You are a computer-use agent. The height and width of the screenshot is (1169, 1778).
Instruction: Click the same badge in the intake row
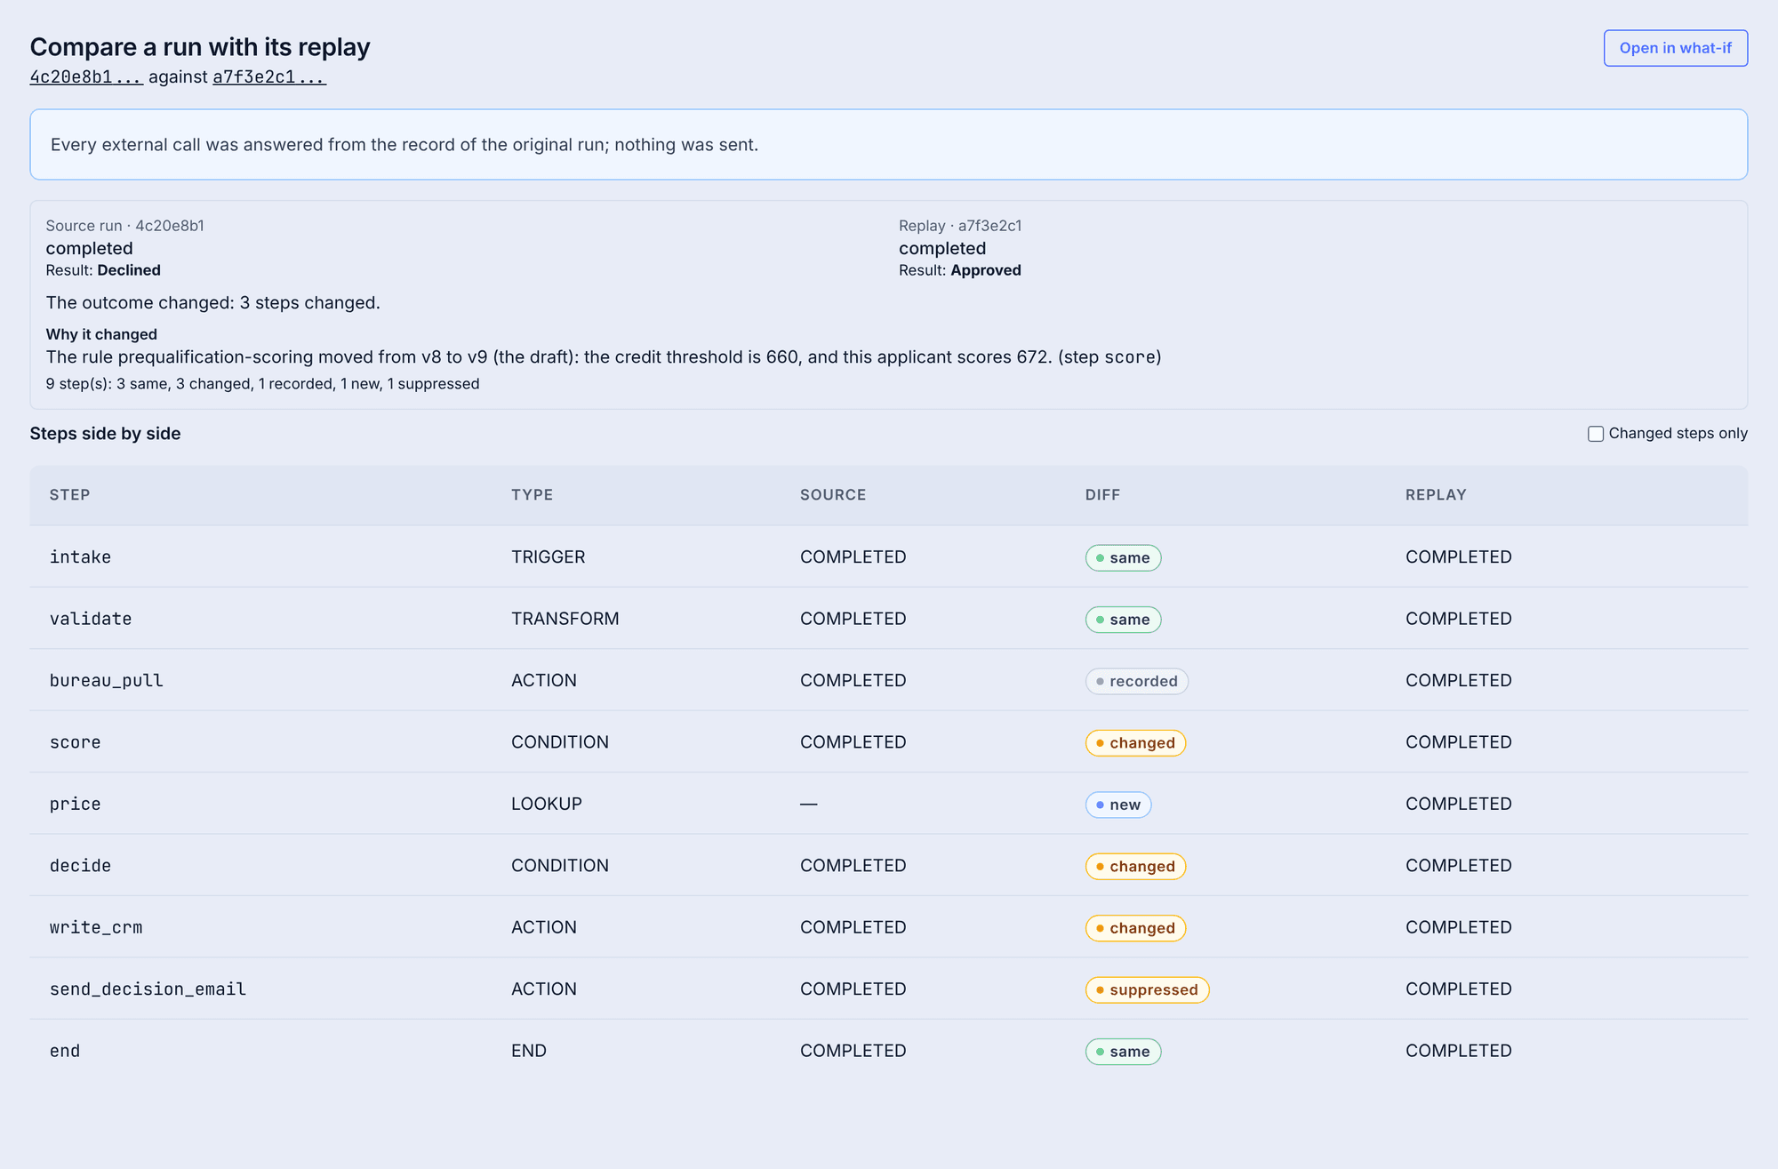click(x=1123, y=557)
